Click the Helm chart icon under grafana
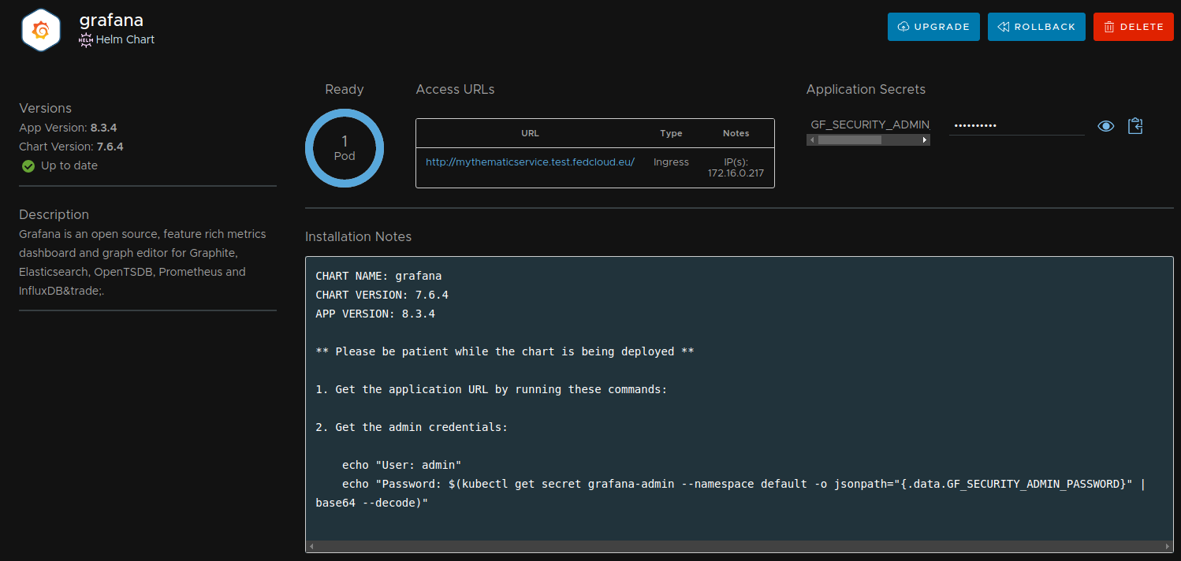1181x561 pixels. [86, 39]
